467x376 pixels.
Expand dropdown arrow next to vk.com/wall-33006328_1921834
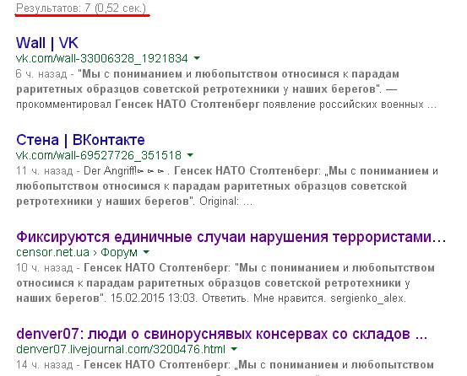point(197,58)
